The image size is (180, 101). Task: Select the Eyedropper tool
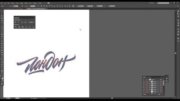[2, 57]
